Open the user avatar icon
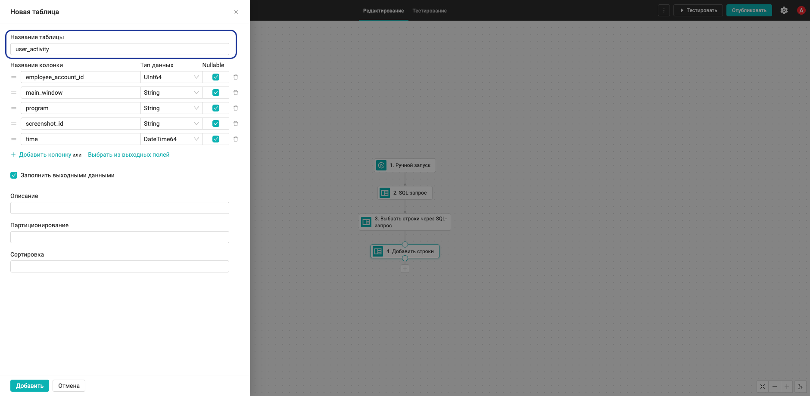 801,10
